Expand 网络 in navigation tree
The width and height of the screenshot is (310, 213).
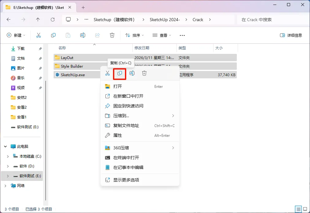(x=5, y=186)
